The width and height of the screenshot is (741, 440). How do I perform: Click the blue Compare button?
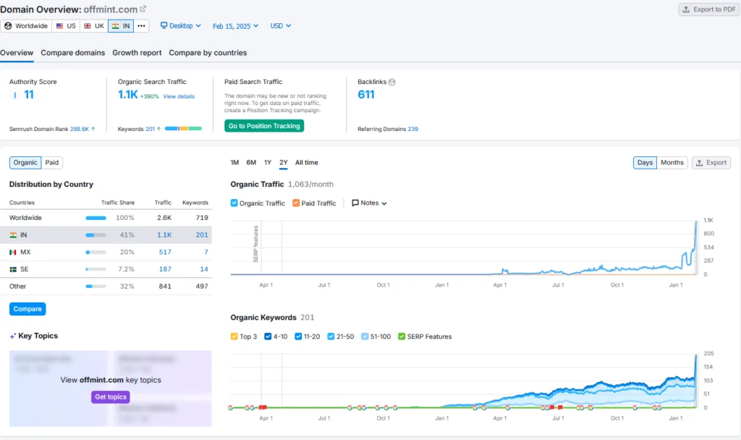[x=27, y=309]
